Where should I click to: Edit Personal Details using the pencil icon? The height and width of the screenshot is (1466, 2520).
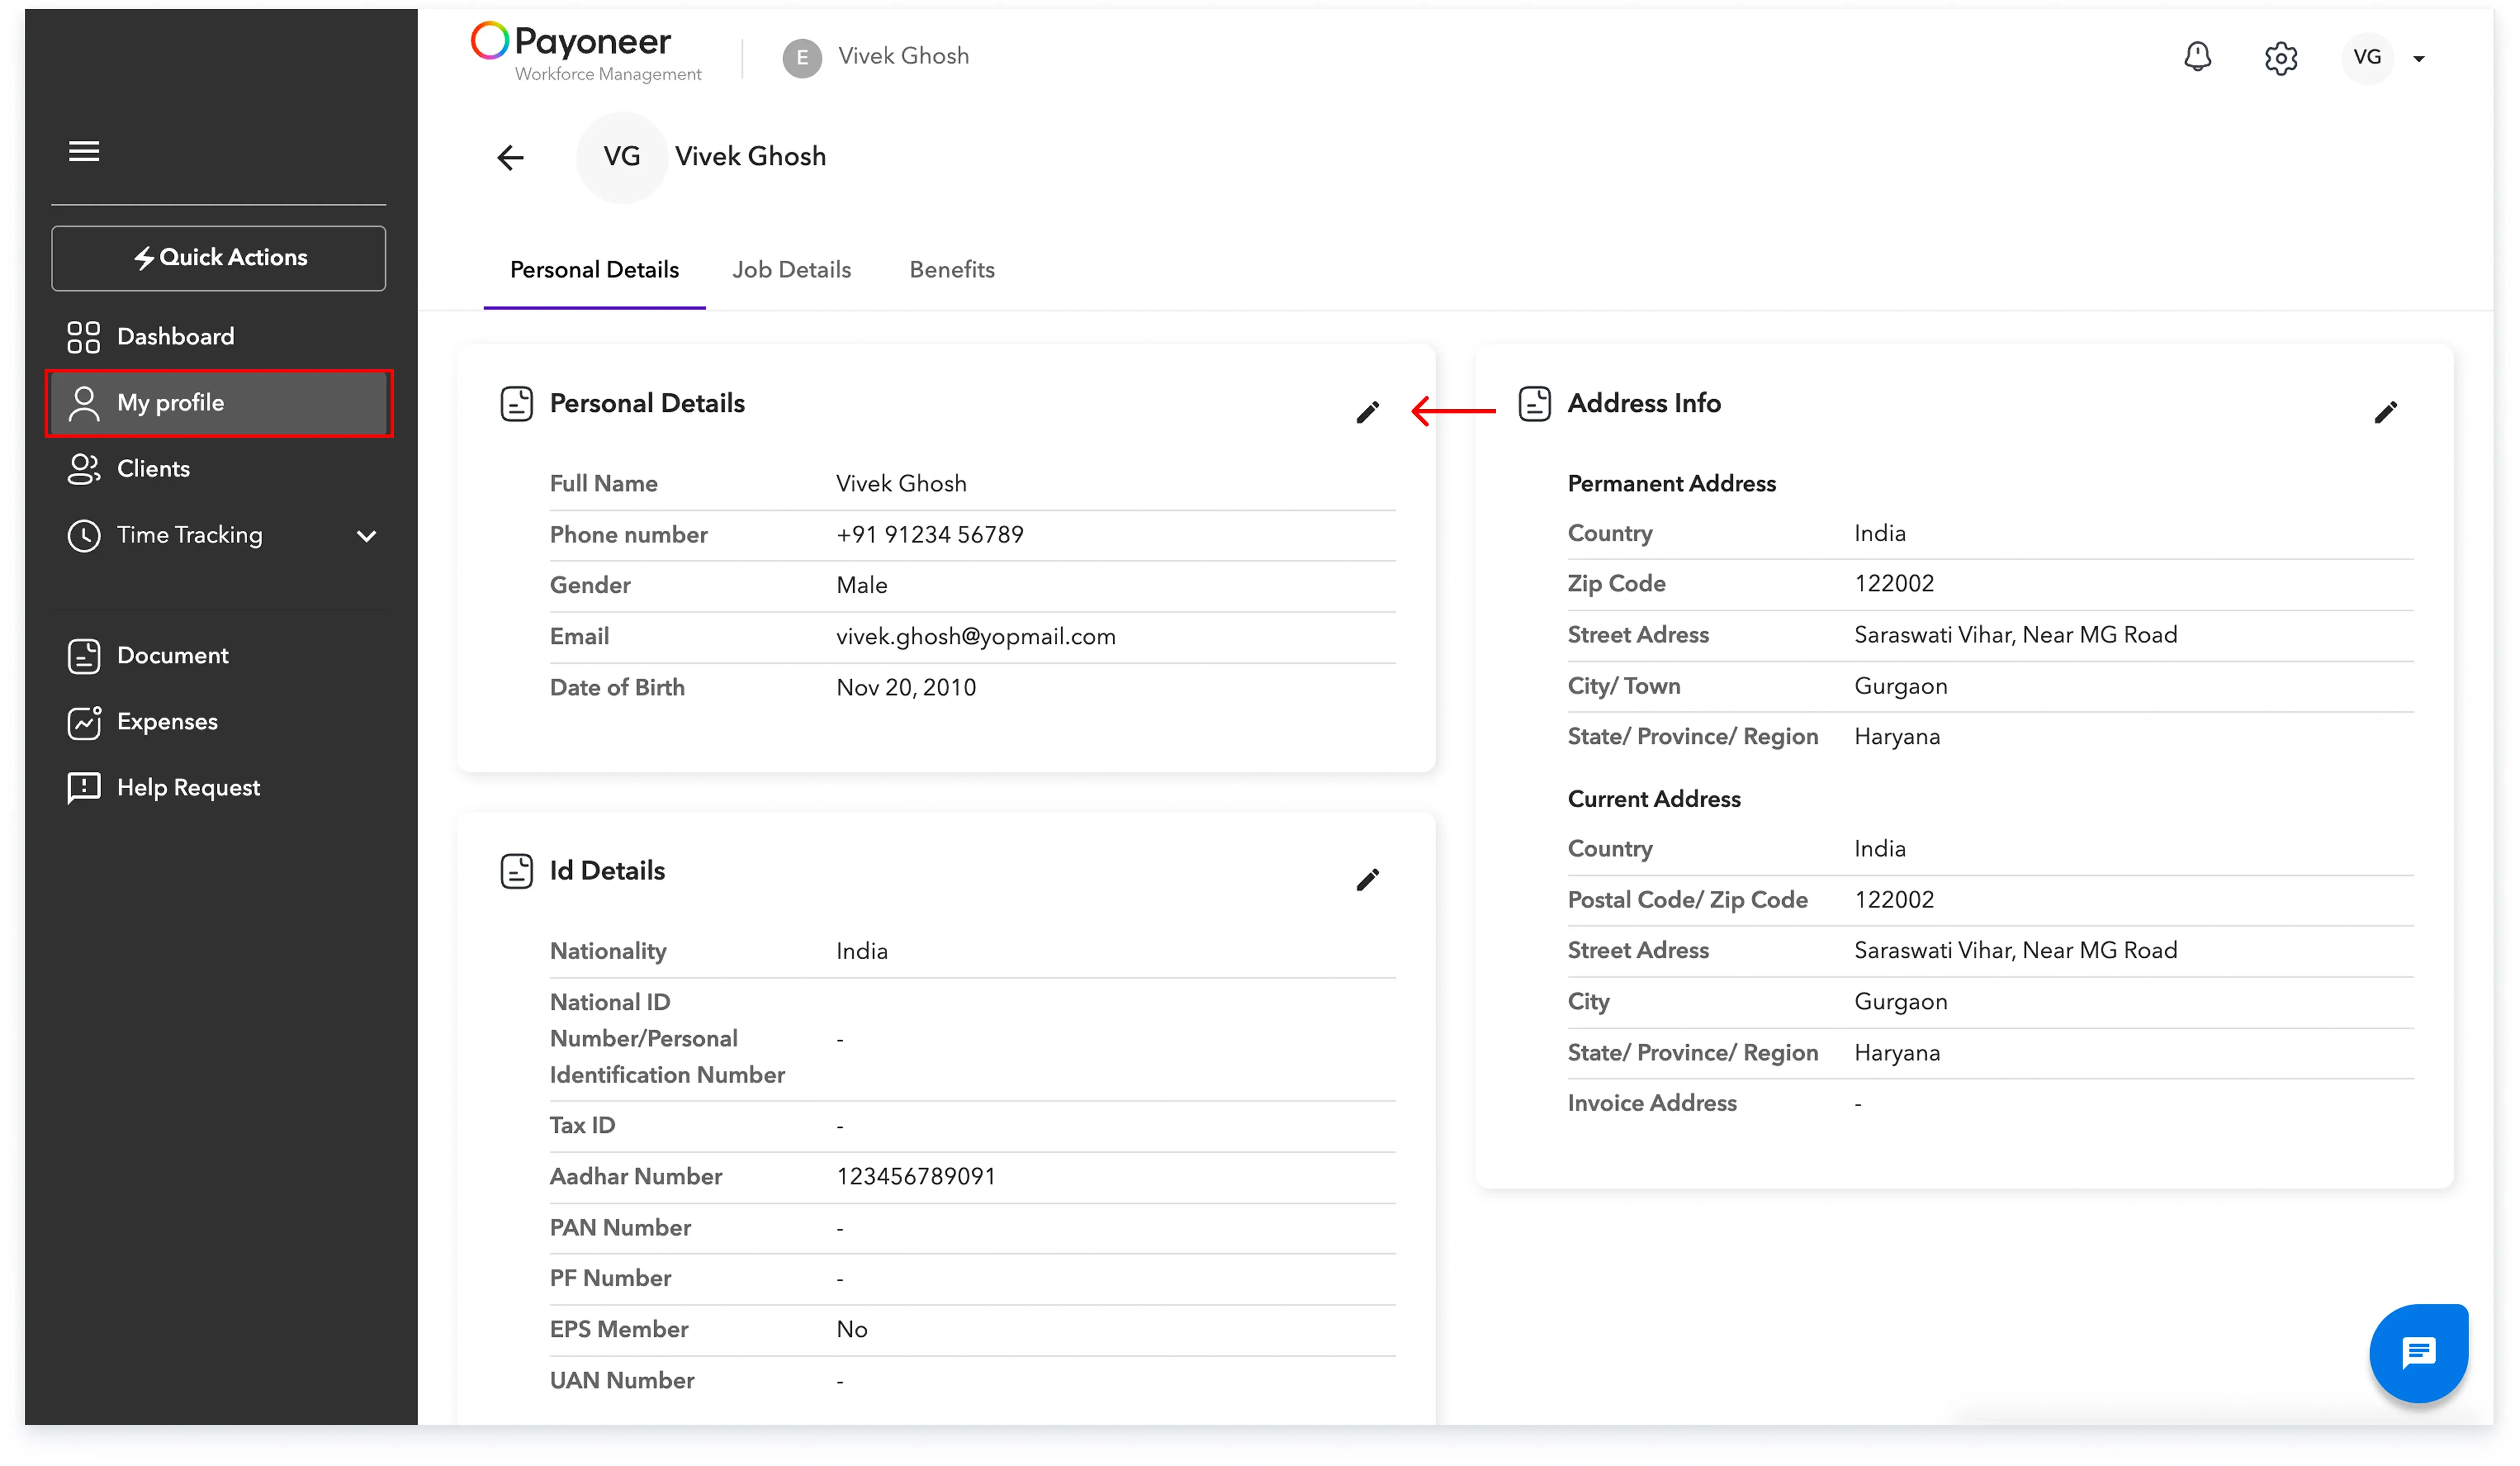coord(1368,412)
